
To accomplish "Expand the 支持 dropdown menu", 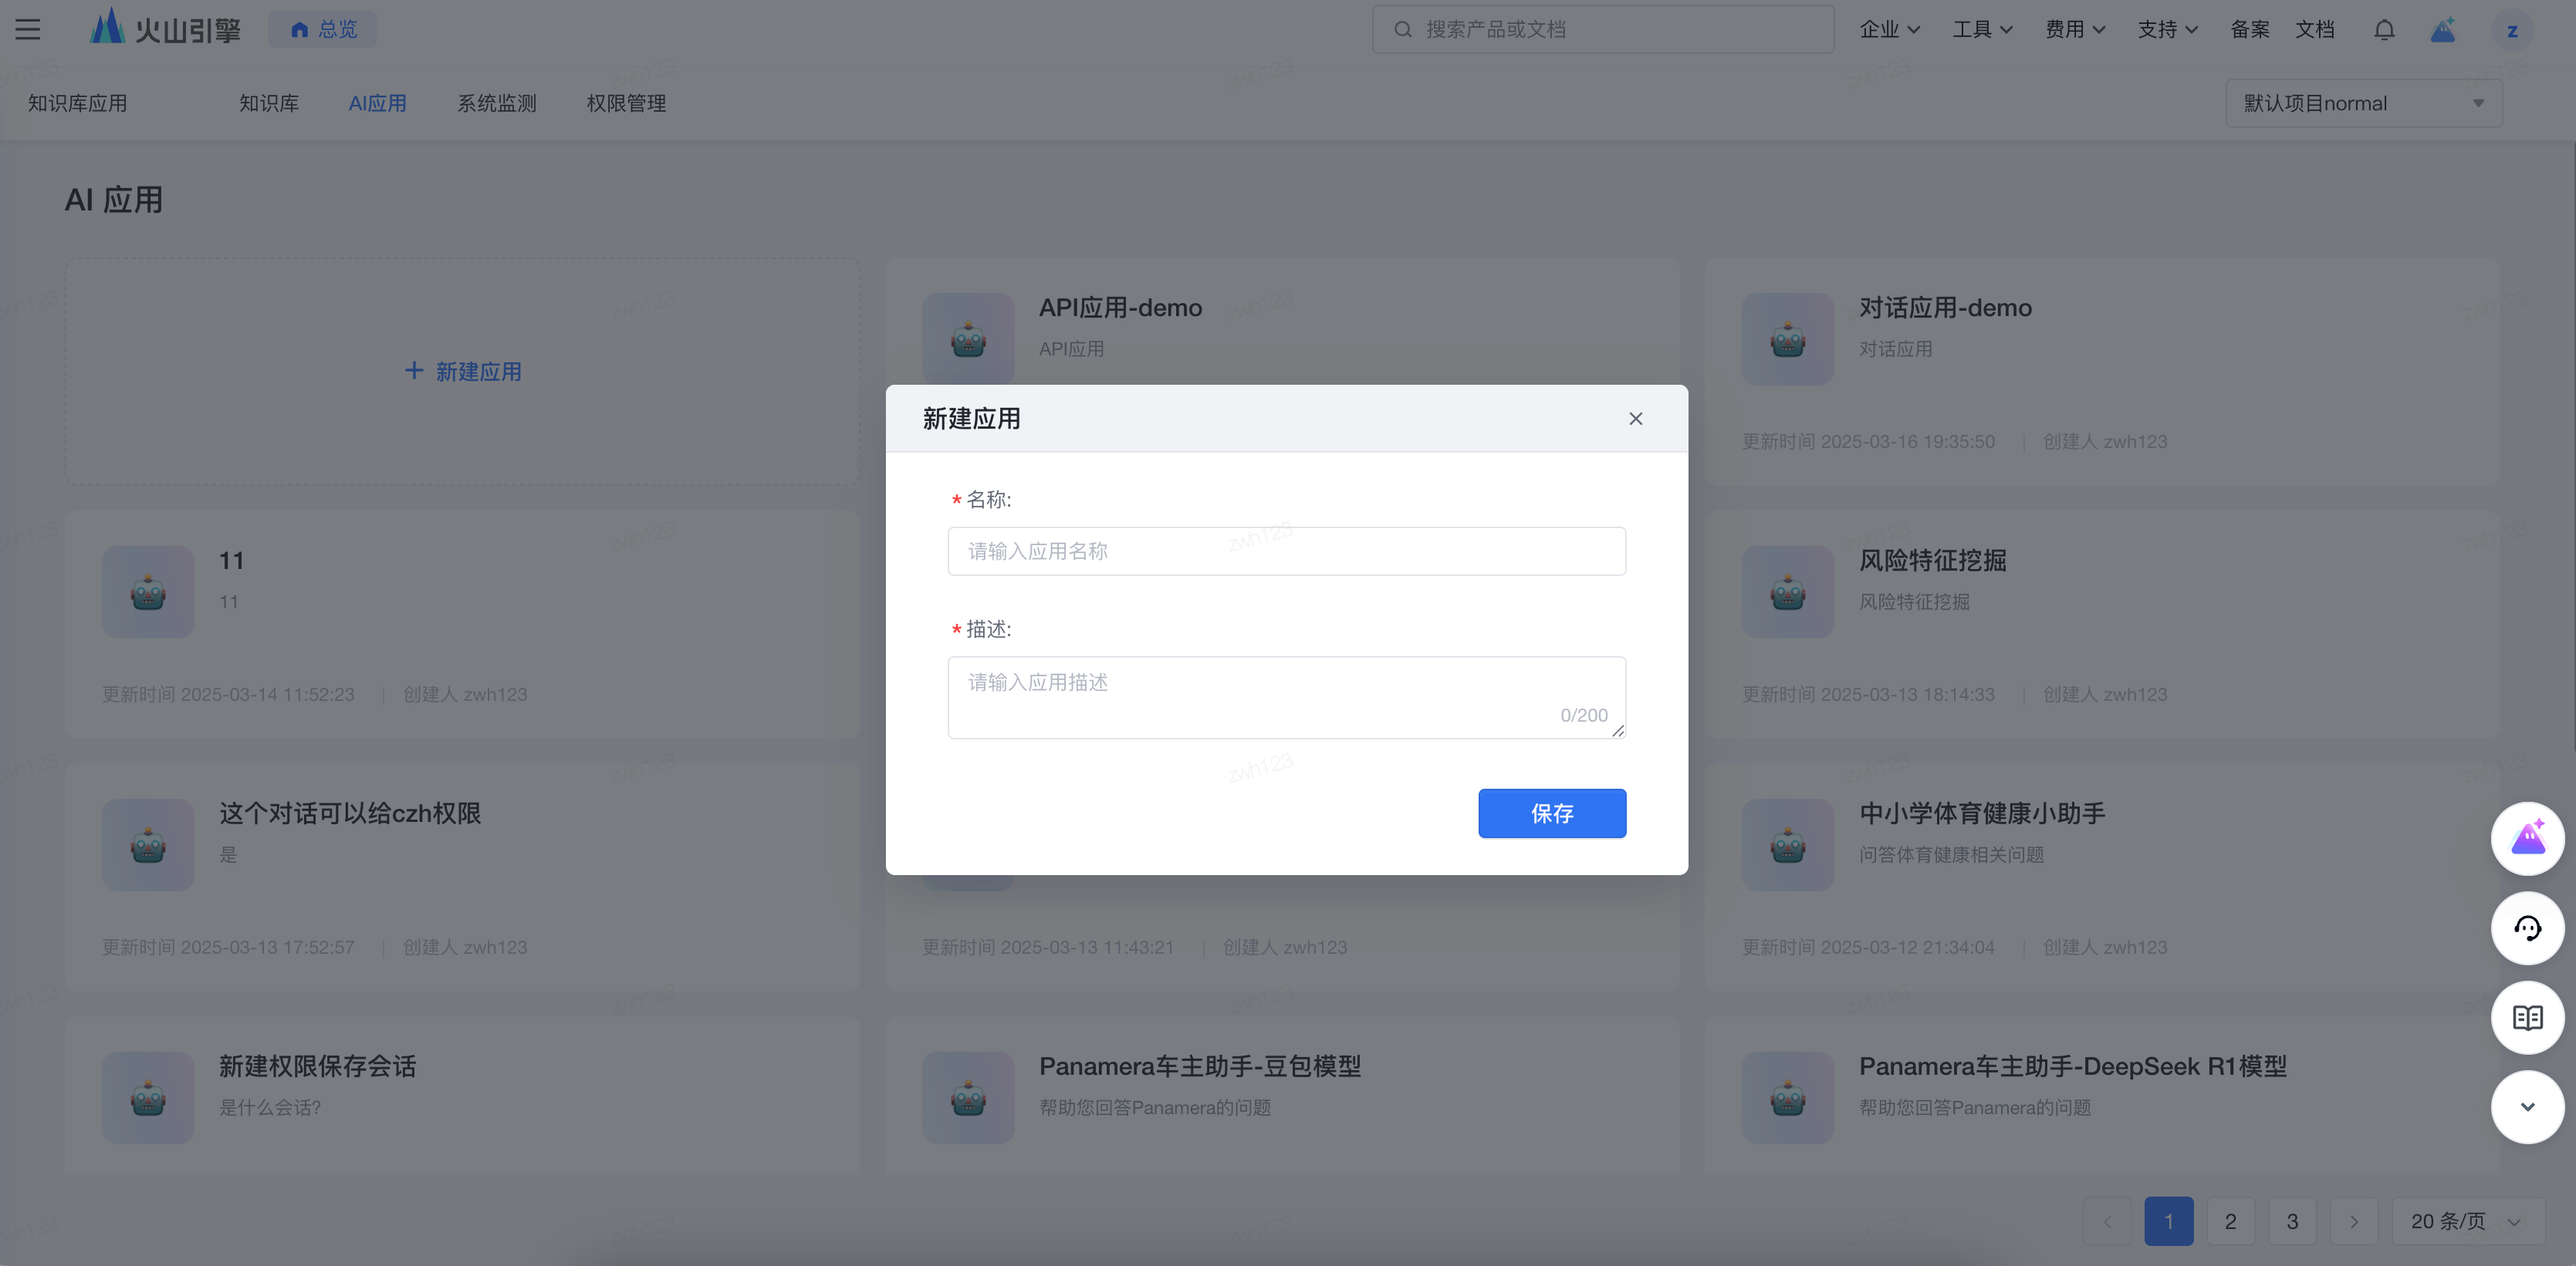I will [x=2167, y=30].
